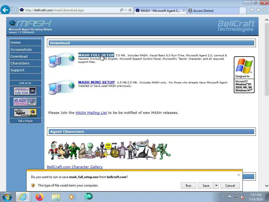Expand the Save options dropdown arrow
This screenshot has height=202, width=269.
(216, 185)
